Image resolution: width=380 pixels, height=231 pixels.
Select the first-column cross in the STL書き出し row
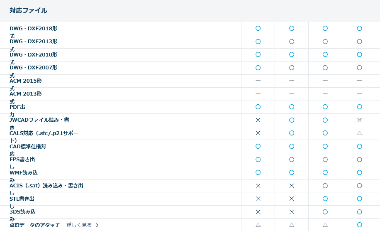[x=258, y=199]
